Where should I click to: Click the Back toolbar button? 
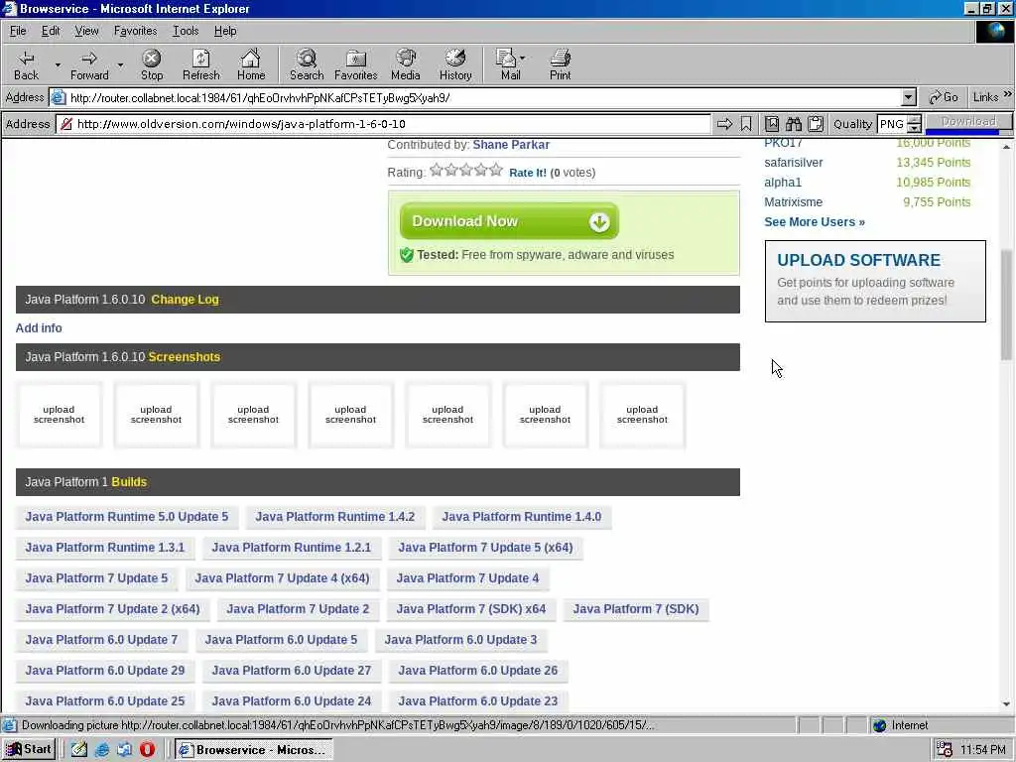(26, 64)
